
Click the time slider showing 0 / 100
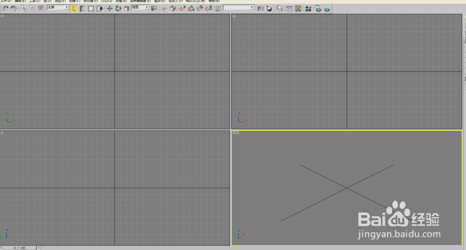click(20, 248)
